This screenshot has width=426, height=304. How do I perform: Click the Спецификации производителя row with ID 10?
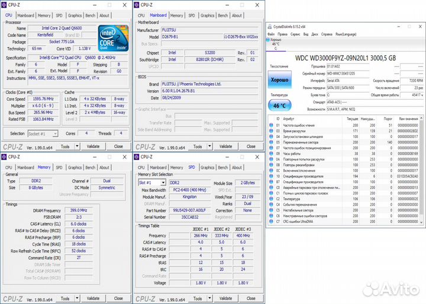pyautogui.click(x=344, y=177)
